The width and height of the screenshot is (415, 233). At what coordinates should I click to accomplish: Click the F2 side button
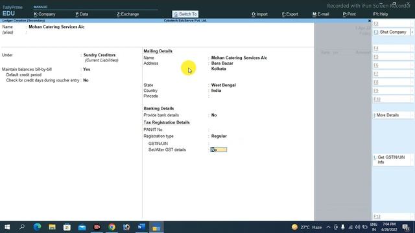coord(391,24)
